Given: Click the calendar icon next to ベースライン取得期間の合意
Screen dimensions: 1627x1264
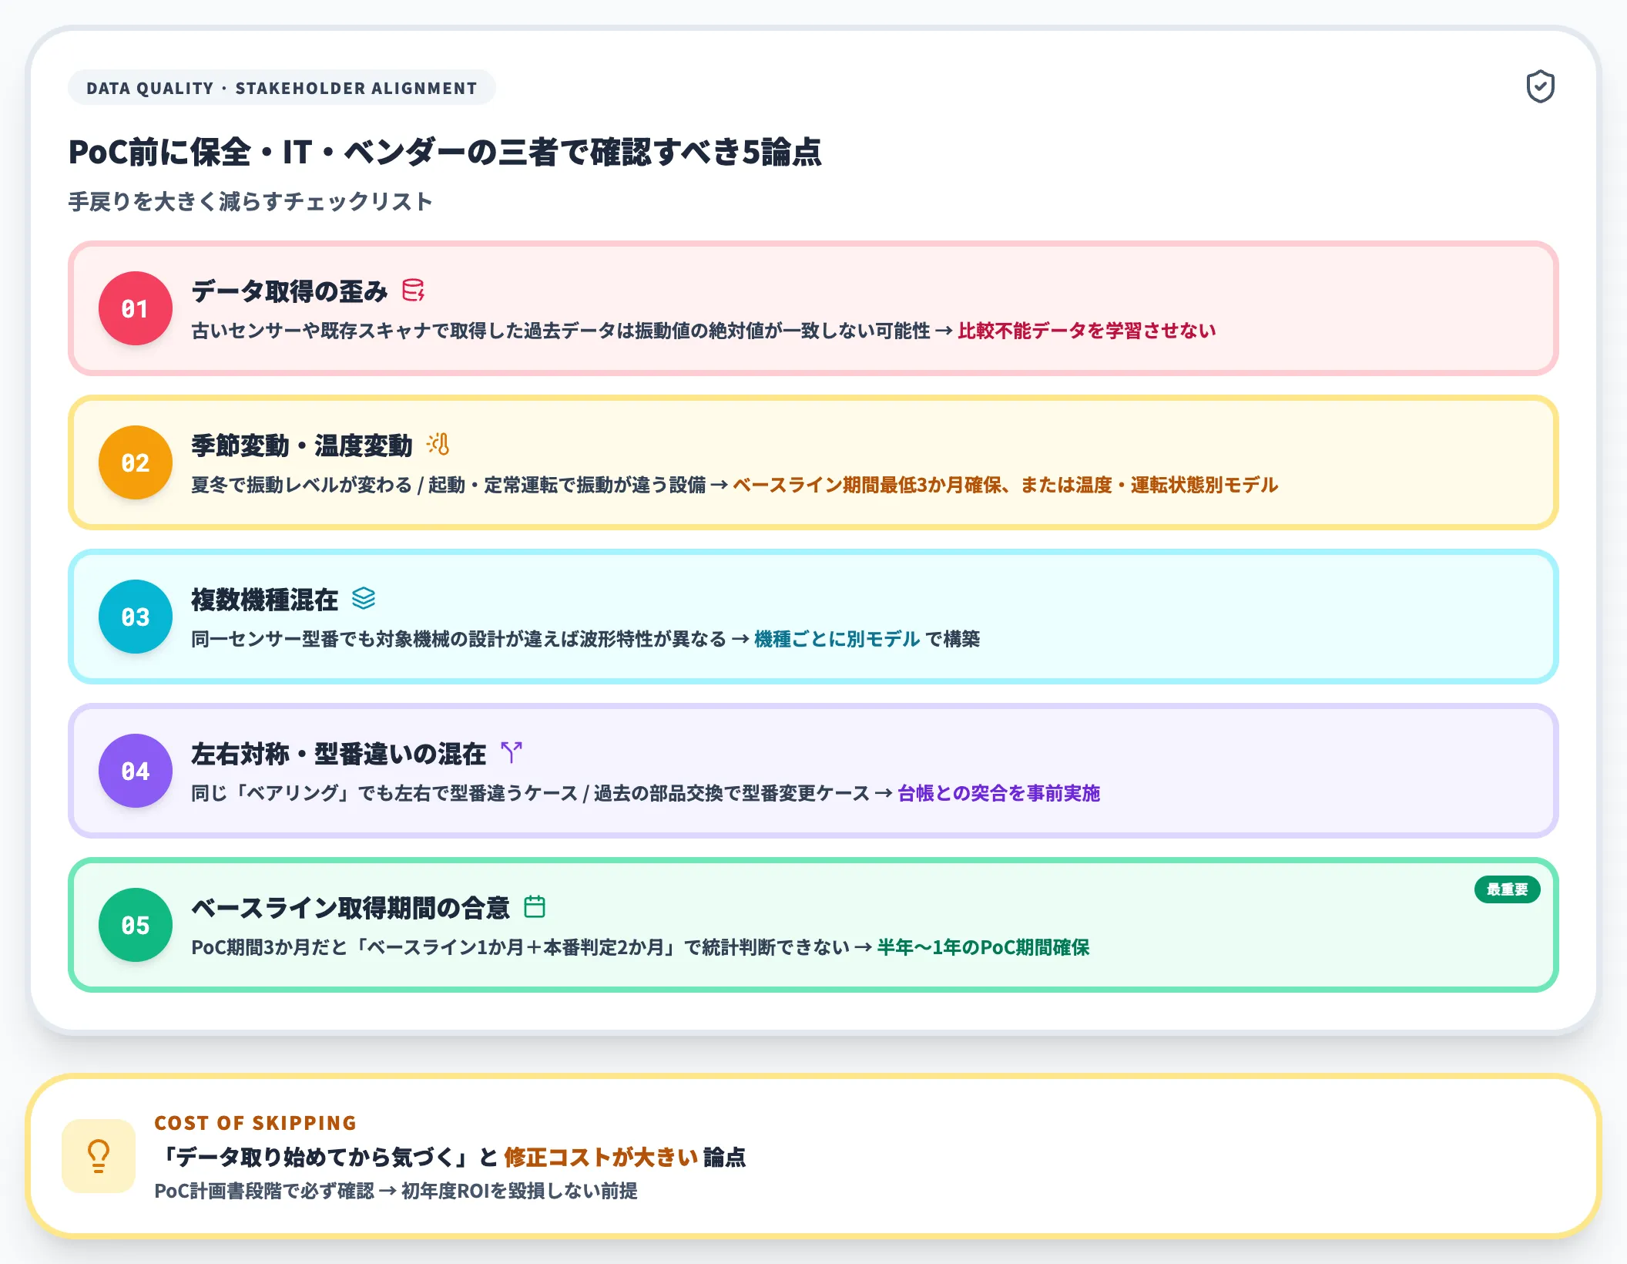Looking at the screenshot, I should [535, 906].
